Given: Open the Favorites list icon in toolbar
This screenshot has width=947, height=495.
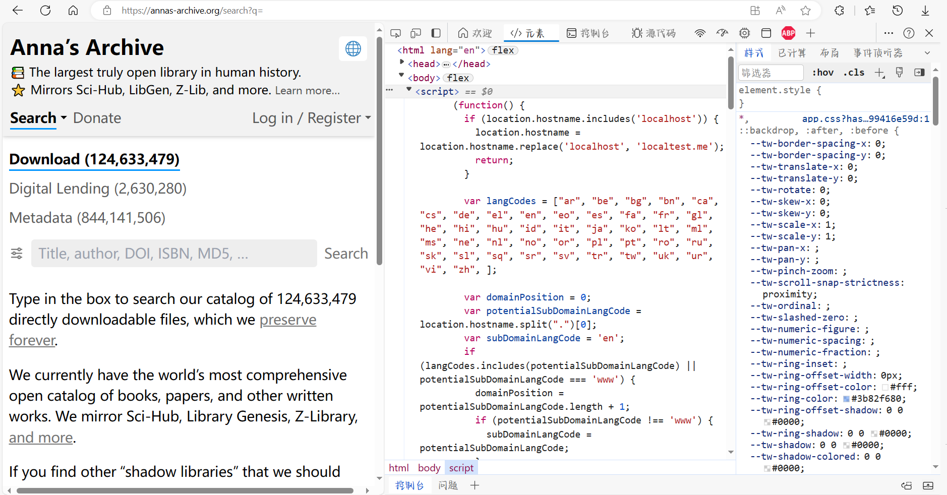Looking at the screenshot, I should 870,11.
